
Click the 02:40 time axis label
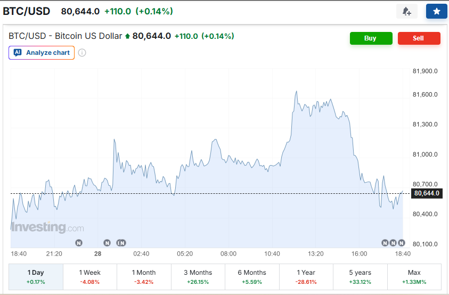pyautogui.click(x=141, y=254)
